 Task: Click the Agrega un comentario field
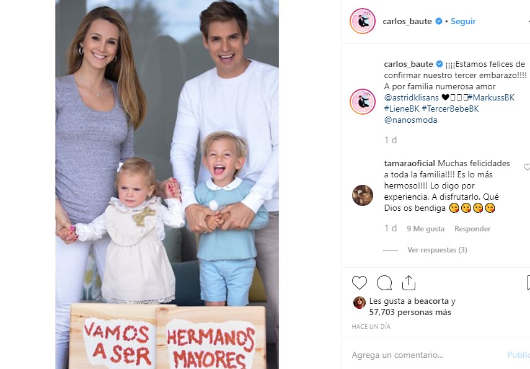tap(426, 355)
